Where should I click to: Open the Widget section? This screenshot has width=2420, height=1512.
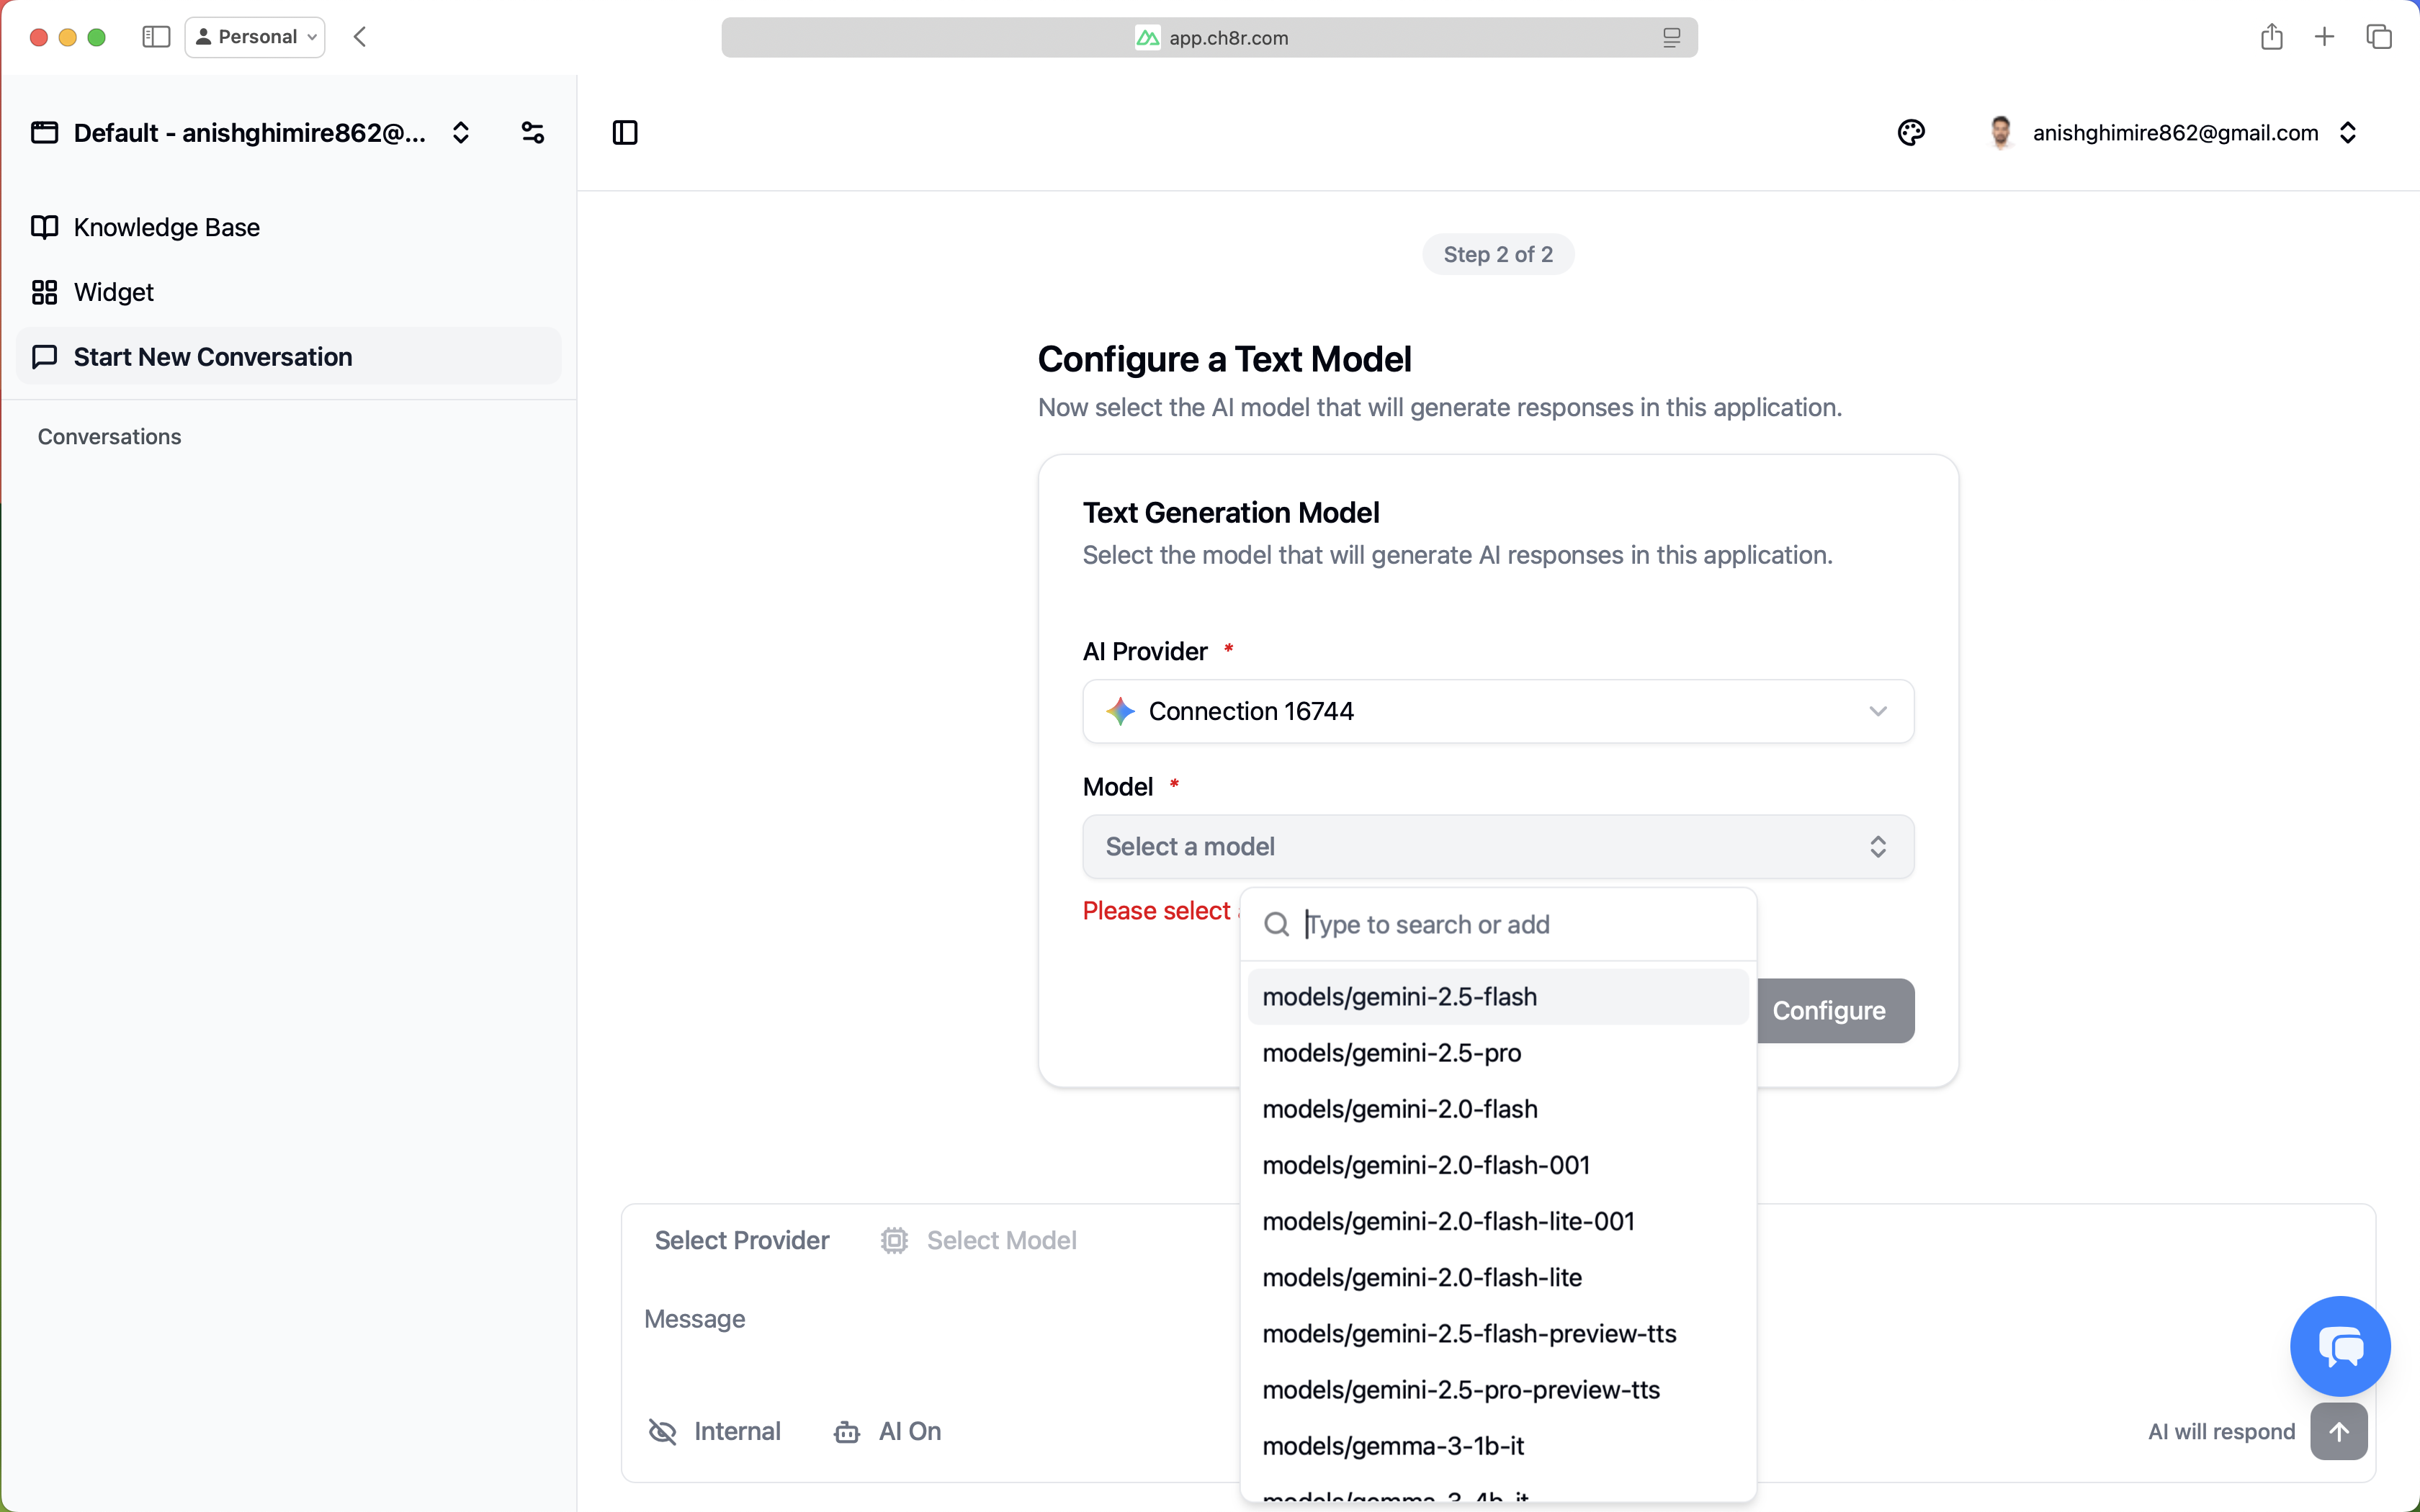click(x=113, y=292)
